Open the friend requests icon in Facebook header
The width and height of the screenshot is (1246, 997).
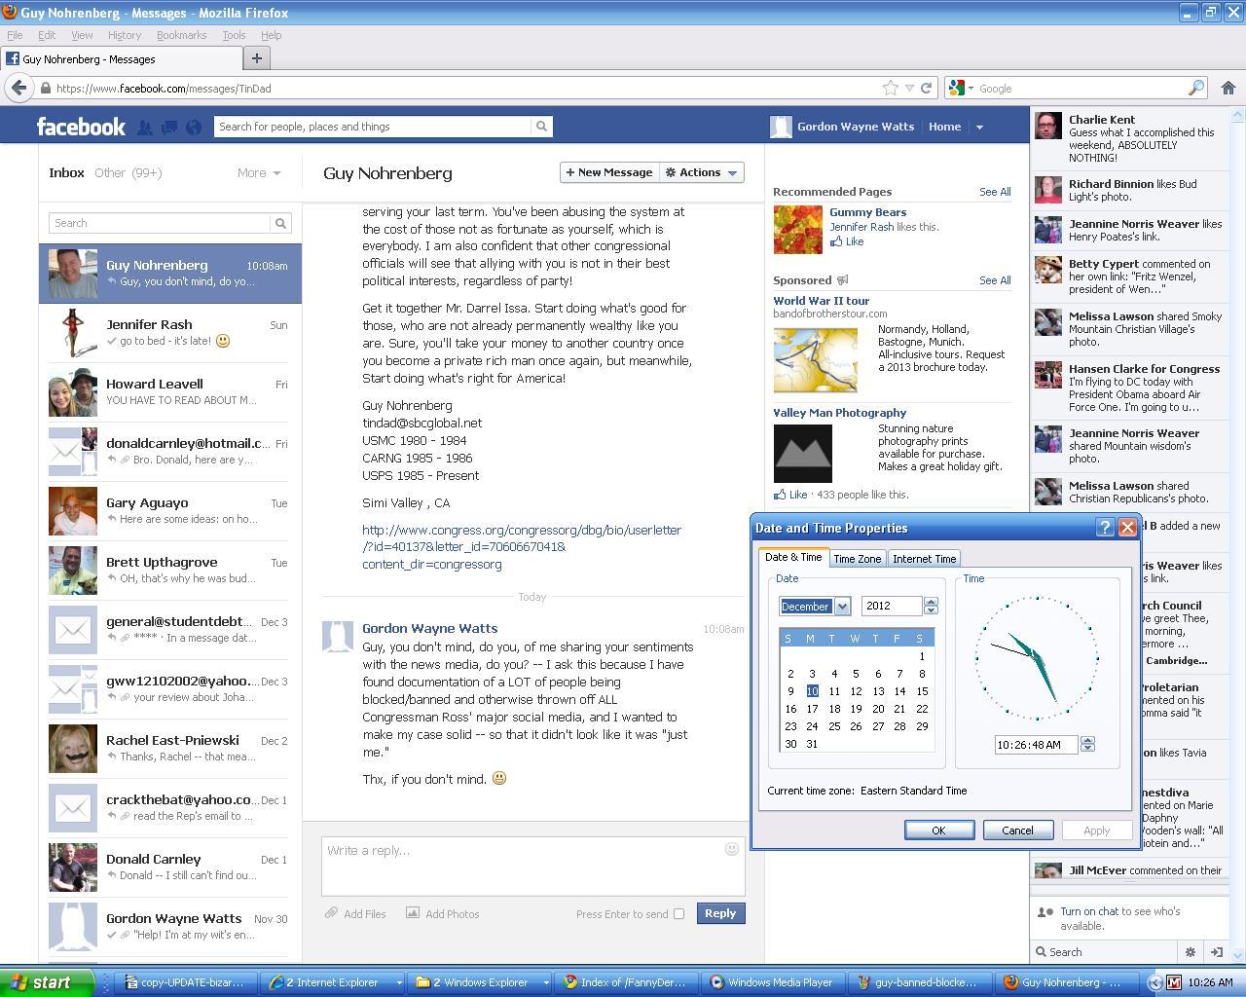144,127
